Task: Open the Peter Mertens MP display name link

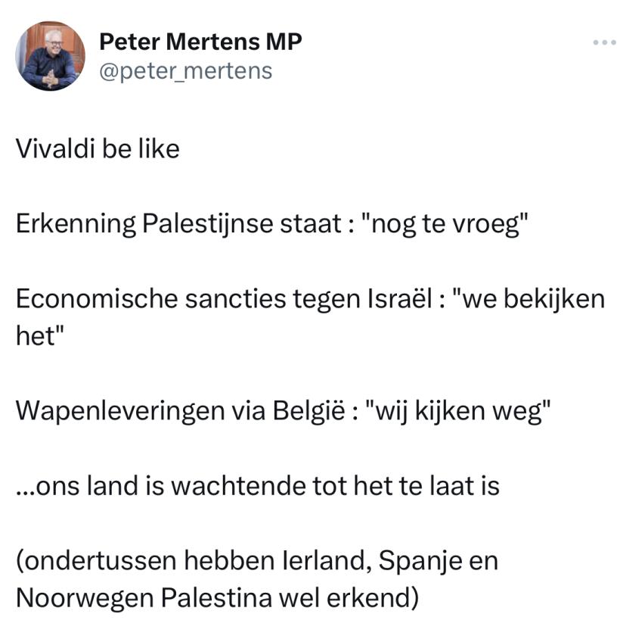Action: pos(200,42)
